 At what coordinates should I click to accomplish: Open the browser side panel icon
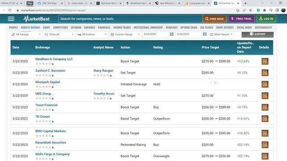point(277,10)
